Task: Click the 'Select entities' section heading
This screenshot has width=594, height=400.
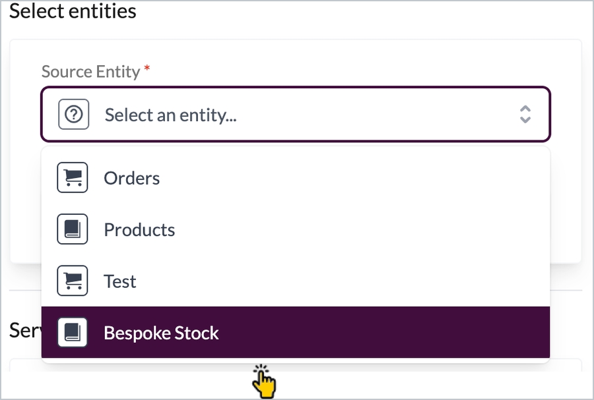Action: 73,12
